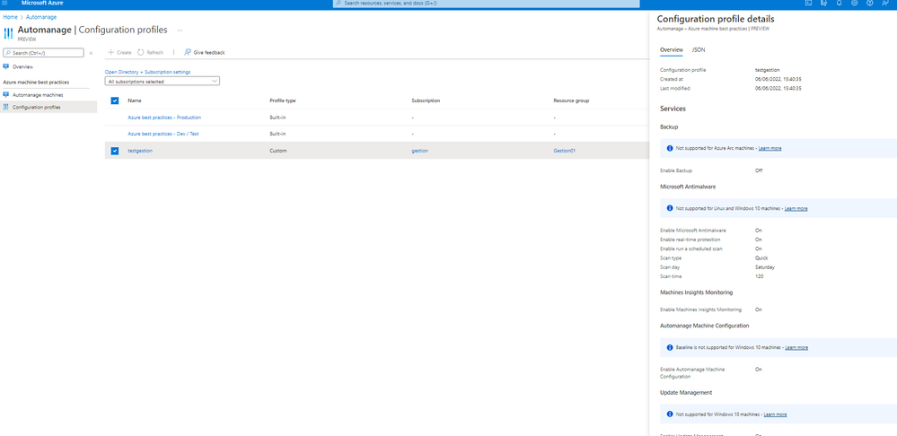
Task: Click the sidebar Search (Ctrl+/) field
Action: point(43,53)
